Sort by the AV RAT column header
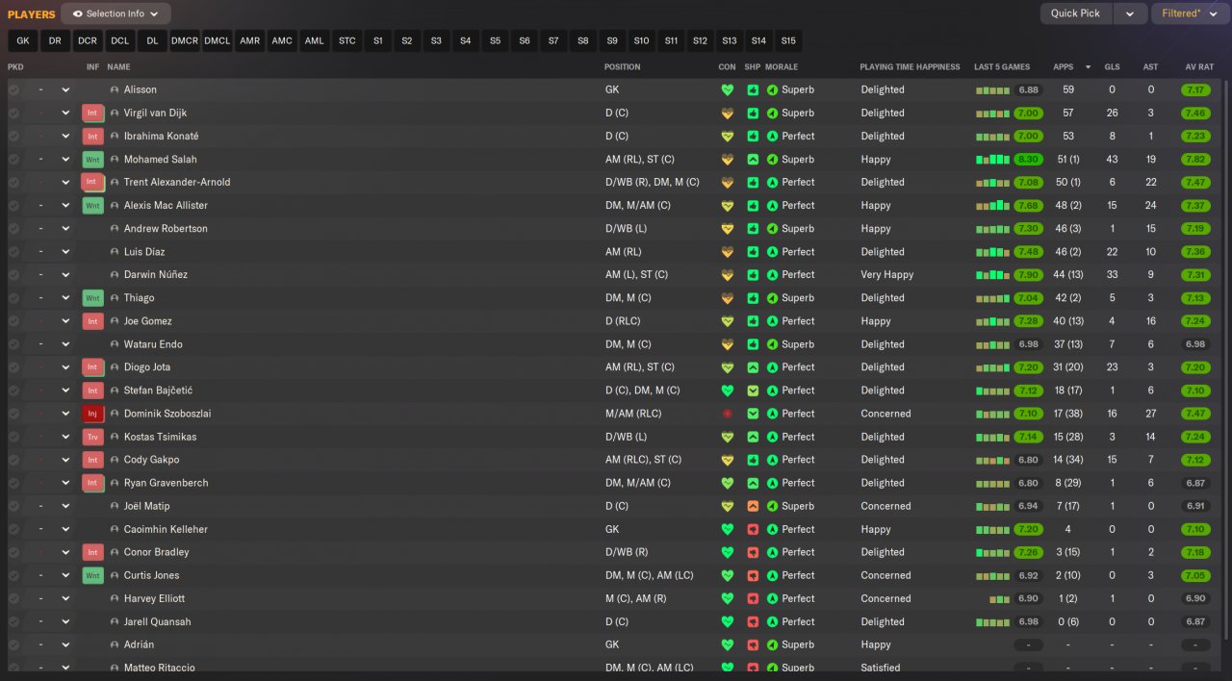This screenshot has width=1232, height=681. (x=1199, y=67)
